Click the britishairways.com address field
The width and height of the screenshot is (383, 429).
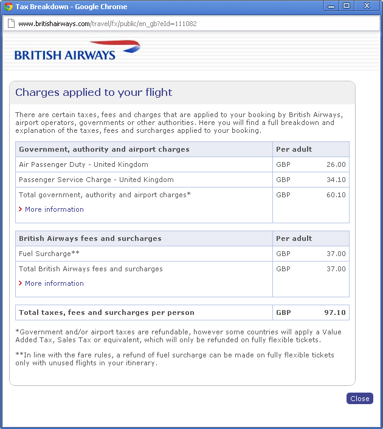182,24
